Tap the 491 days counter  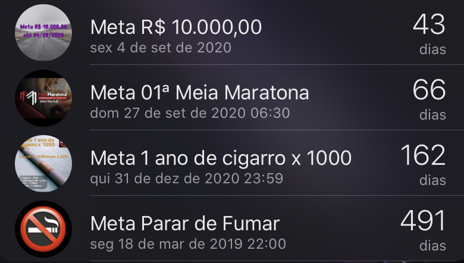click(x=423, y=221)
